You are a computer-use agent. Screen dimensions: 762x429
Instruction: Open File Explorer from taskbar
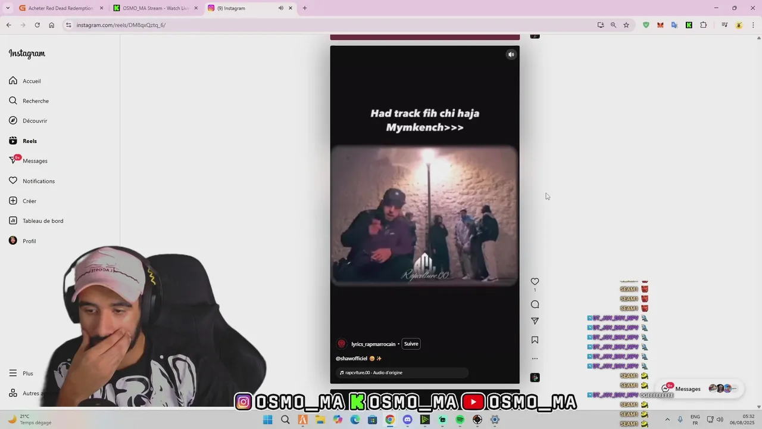tap(320, 419)
